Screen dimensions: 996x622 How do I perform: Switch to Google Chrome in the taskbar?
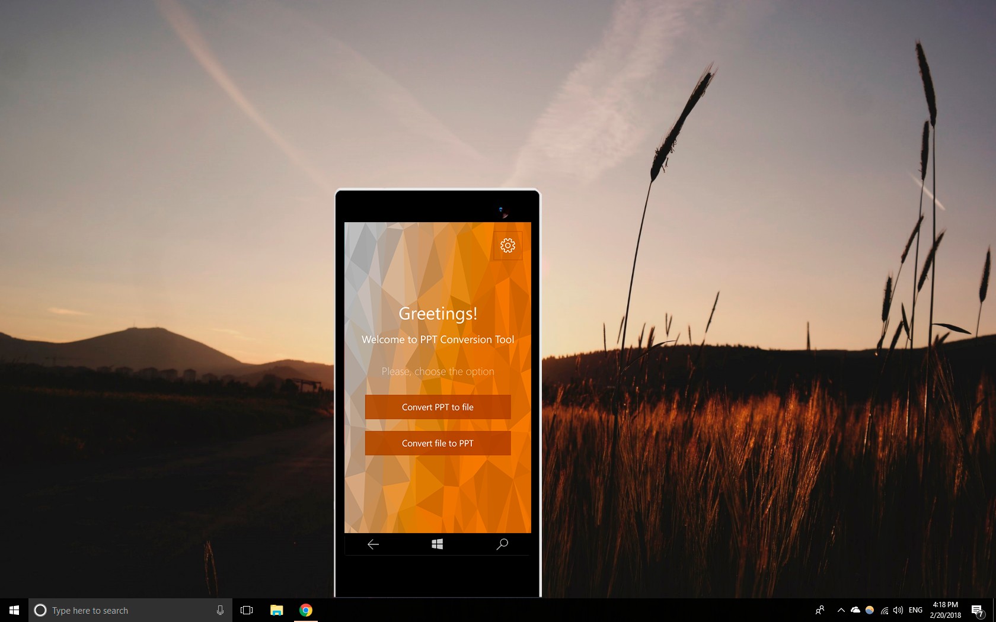pyautogui.click(x=306, y=610)
